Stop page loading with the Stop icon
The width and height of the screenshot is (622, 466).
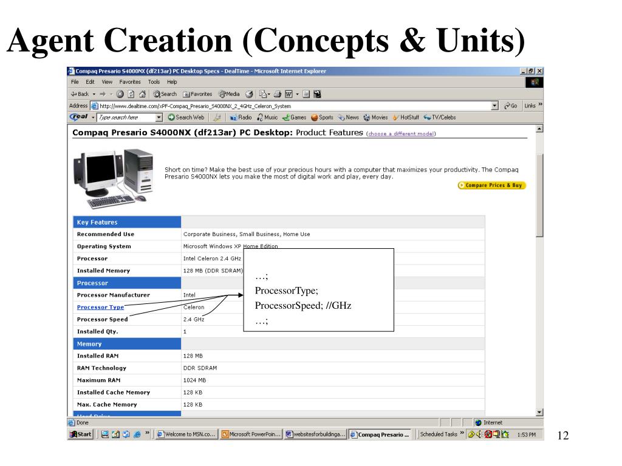[120, 94]
